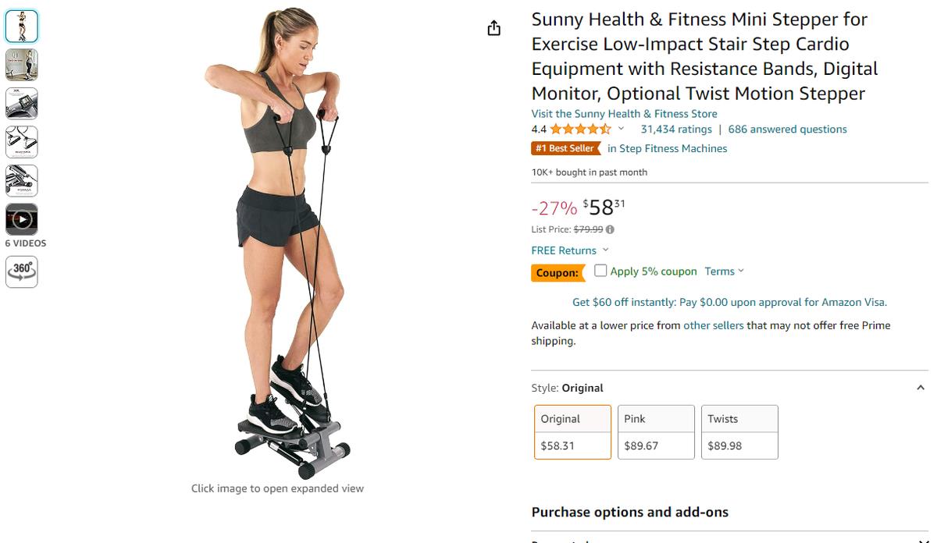Click the share icon above product image
Viewport: 937px width, 543px height.
click(493, 29)
